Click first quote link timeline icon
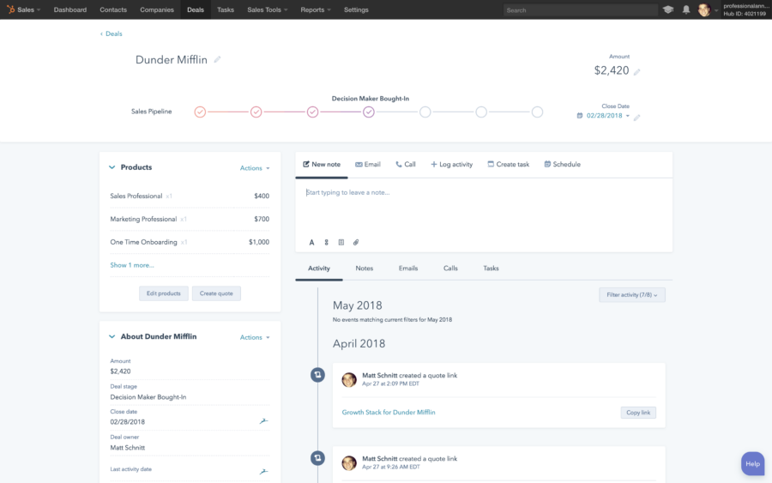The width and height of the screenshot is (772, 483). point(317,375)
